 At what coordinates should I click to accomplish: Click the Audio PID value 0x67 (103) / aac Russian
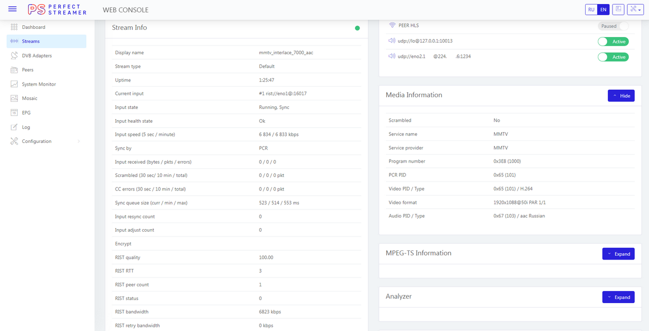pyautogui.click(x=519, y=216)
